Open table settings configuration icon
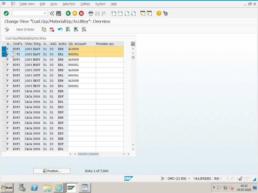258x193 pixels. click(x=133, y=44)
